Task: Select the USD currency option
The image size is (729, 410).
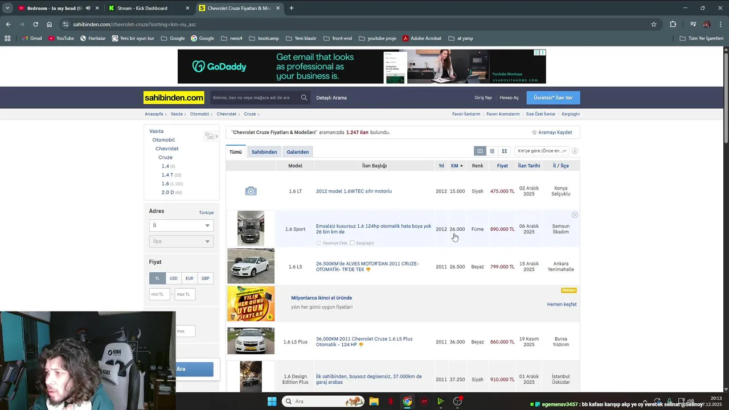Action: (173, 278)
